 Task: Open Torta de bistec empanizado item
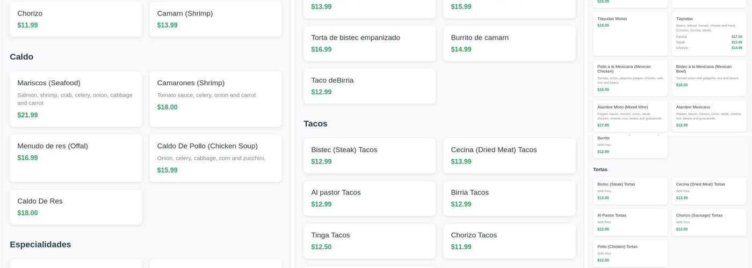pyautogui.click(x=370, y=43)
